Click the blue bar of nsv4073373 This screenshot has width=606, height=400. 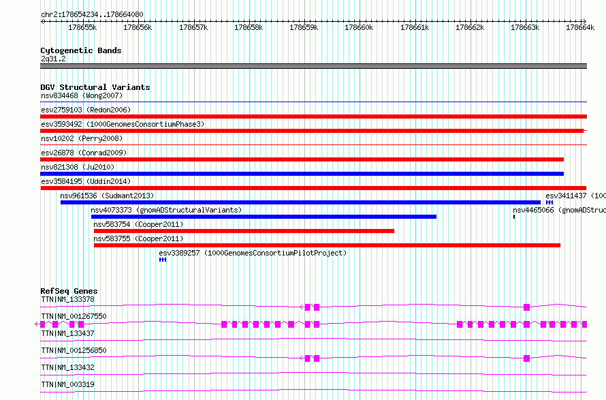[264, 217]
